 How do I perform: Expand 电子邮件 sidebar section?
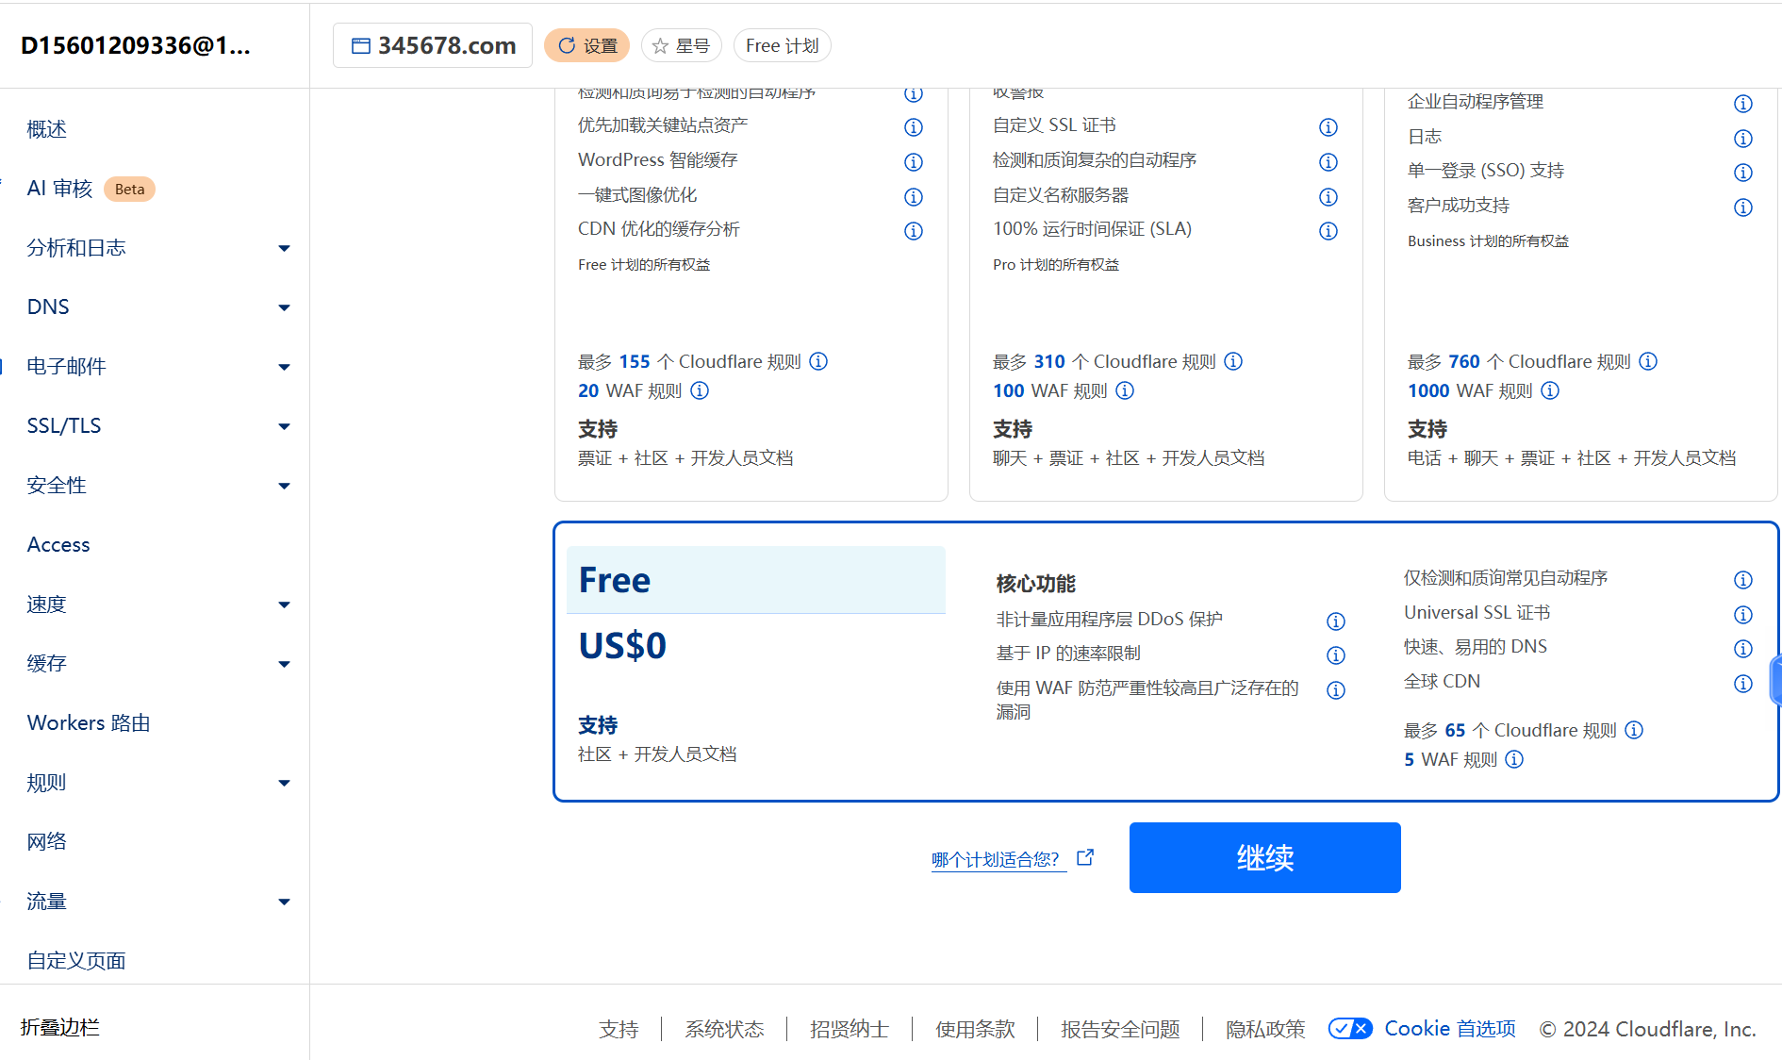284,368
